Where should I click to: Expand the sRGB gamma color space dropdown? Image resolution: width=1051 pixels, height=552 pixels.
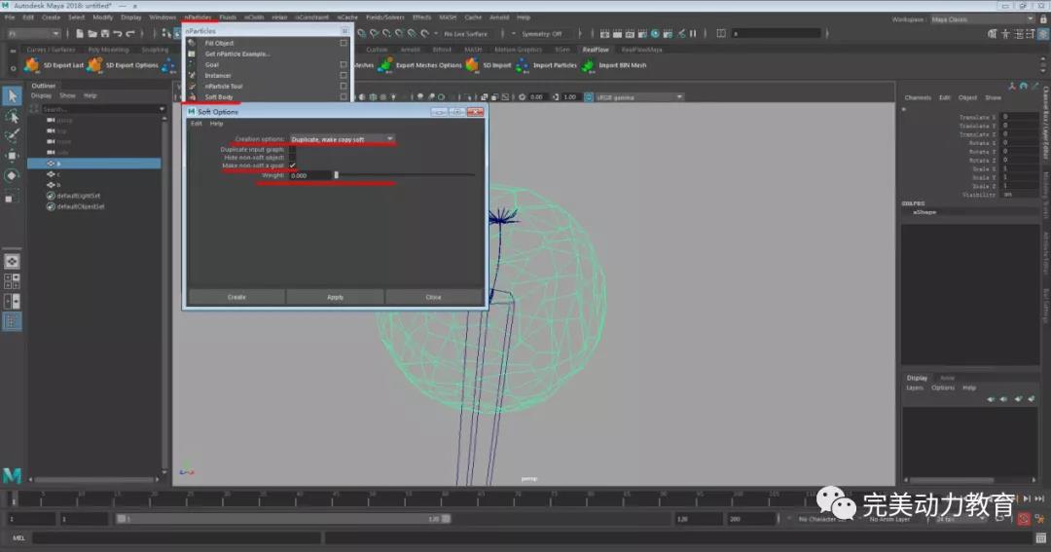click(x=637, y=97)
